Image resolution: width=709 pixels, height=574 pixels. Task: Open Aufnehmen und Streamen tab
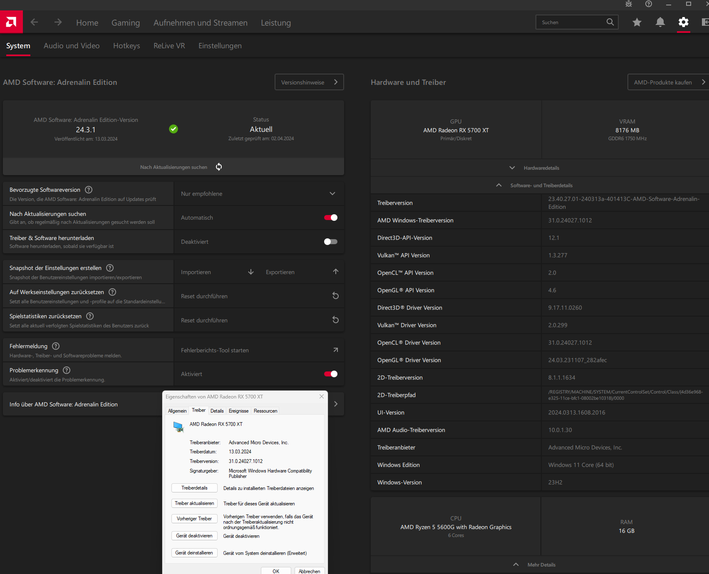[x=201, y=23]
